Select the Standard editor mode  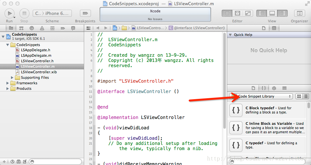227,13
